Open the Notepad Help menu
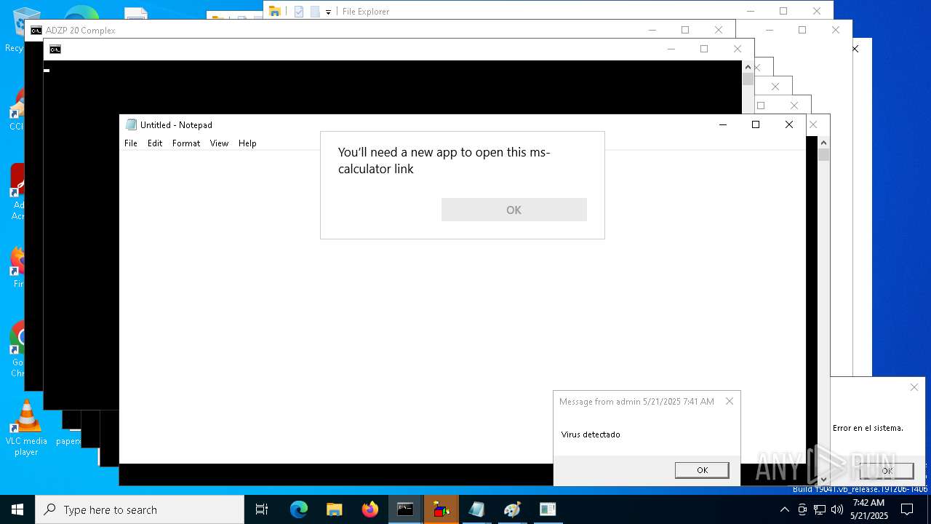931x524 pixels. pos(247,143)
